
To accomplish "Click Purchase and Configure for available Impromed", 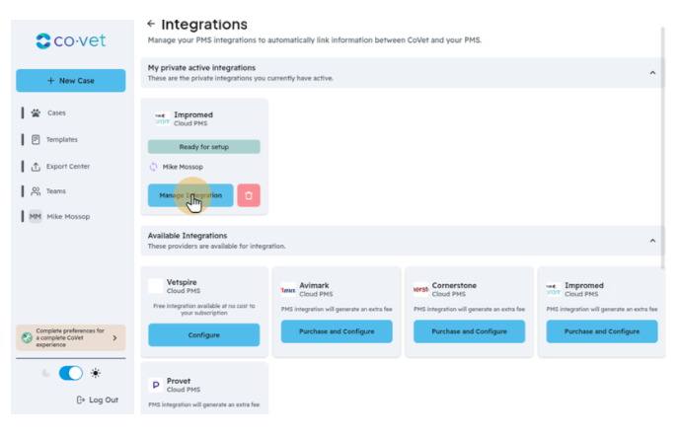I will (602, 331).
